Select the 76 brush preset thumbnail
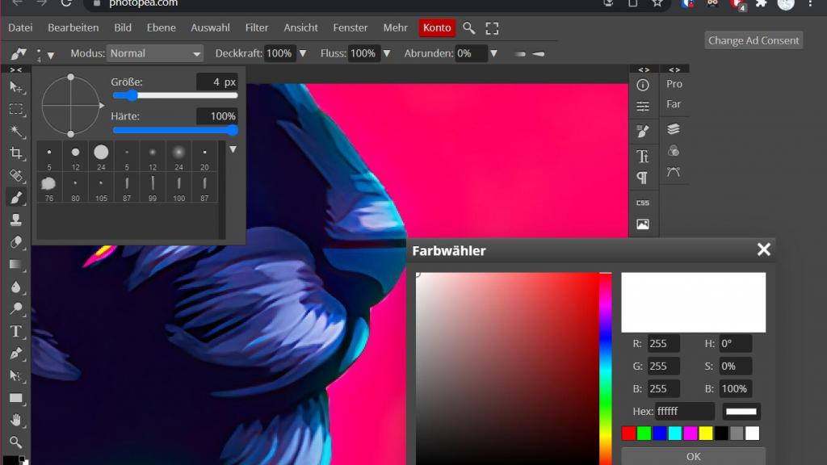 49,188
